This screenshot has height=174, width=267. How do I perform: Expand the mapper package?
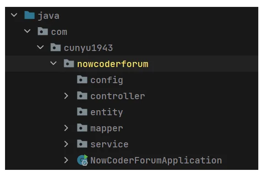click(66, 128)
